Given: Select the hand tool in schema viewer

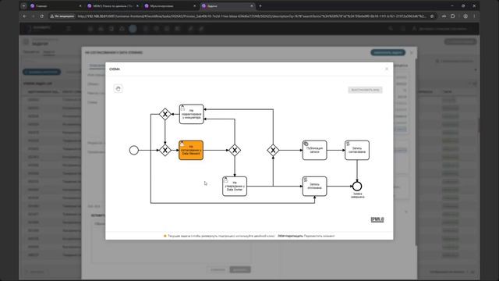Looking at the screenshot, I should [118, 88].
